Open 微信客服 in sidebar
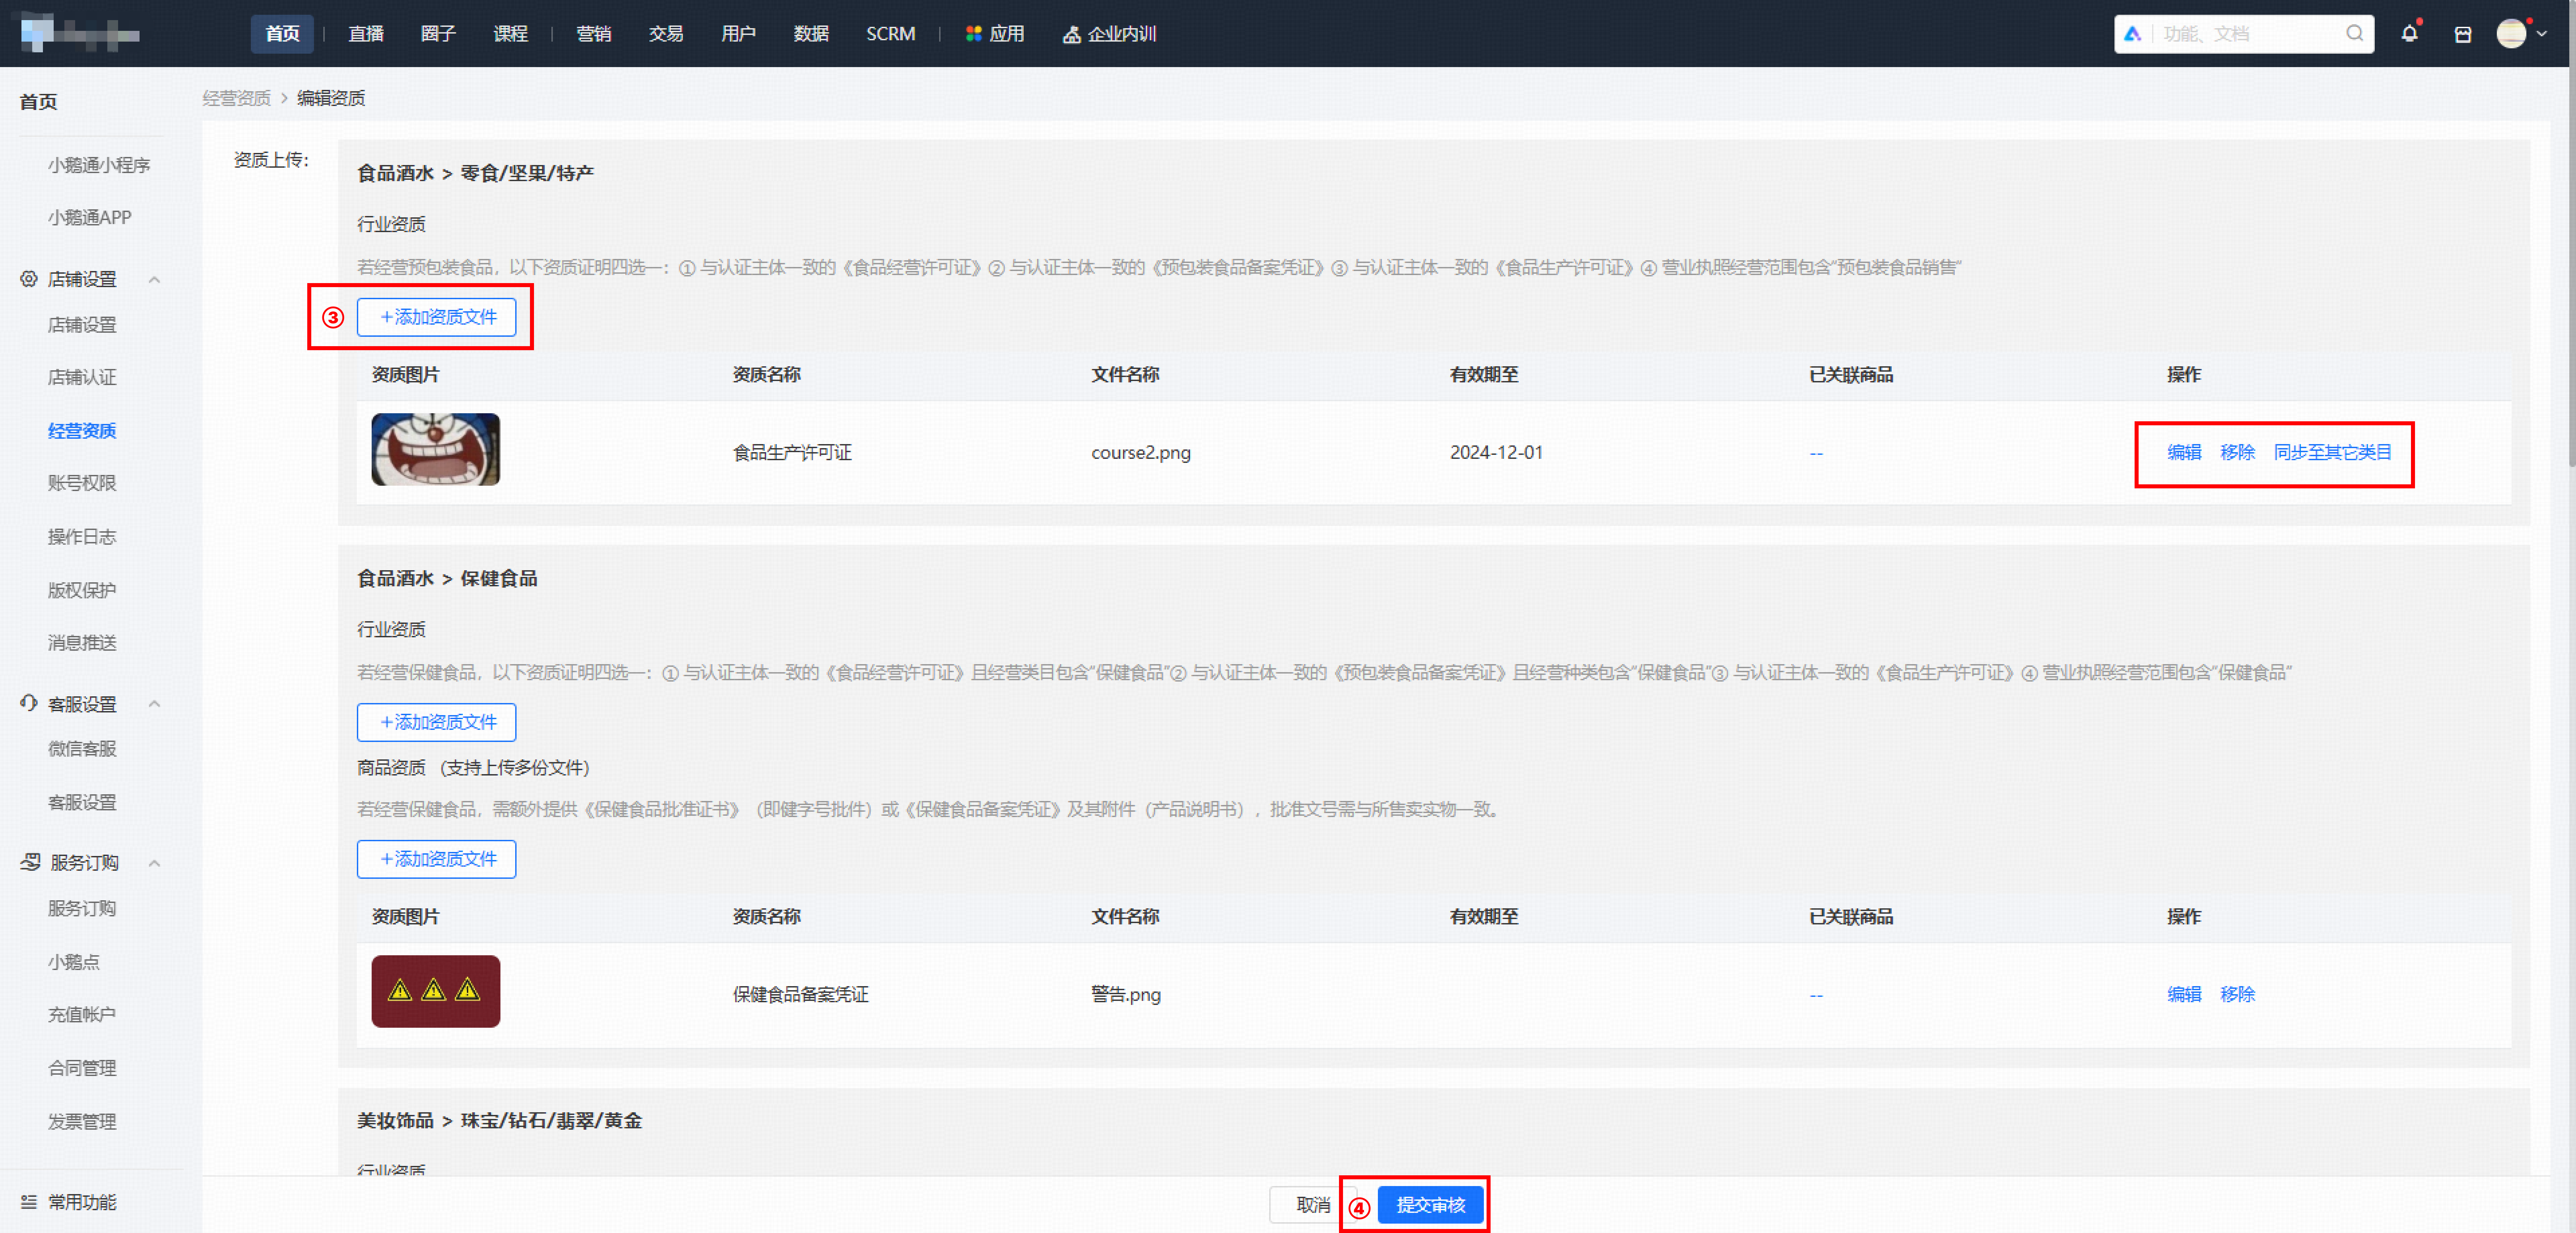 pyautogui.click(x=82, y=749)
